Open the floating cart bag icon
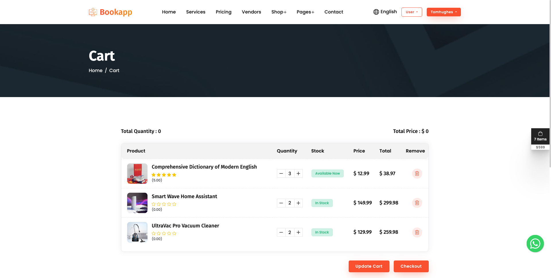Screen dimensions: 551x278 pos(540,133)
